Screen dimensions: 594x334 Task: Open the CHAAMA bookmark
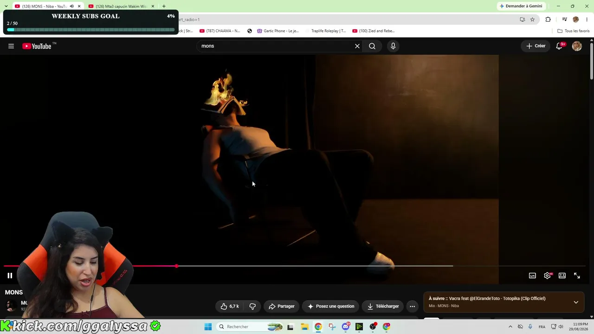click(x=220, y=31)
